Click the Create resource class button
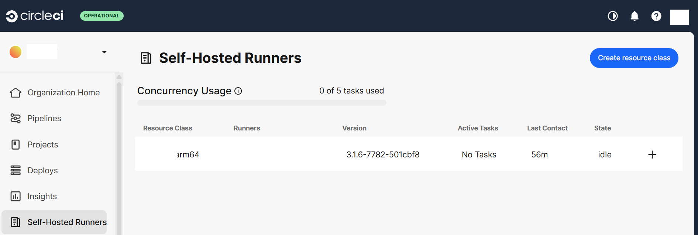 click(x=634, y=58)
